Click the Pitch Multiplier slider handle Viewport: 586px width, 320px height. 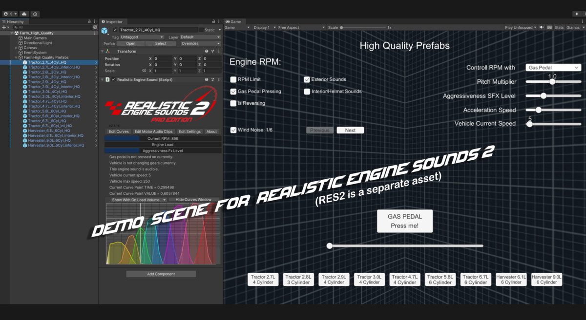(x=552, y=82)
